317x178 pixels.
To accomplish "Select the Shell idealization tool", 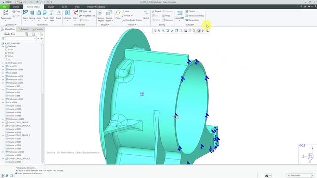I will (45, 13).
